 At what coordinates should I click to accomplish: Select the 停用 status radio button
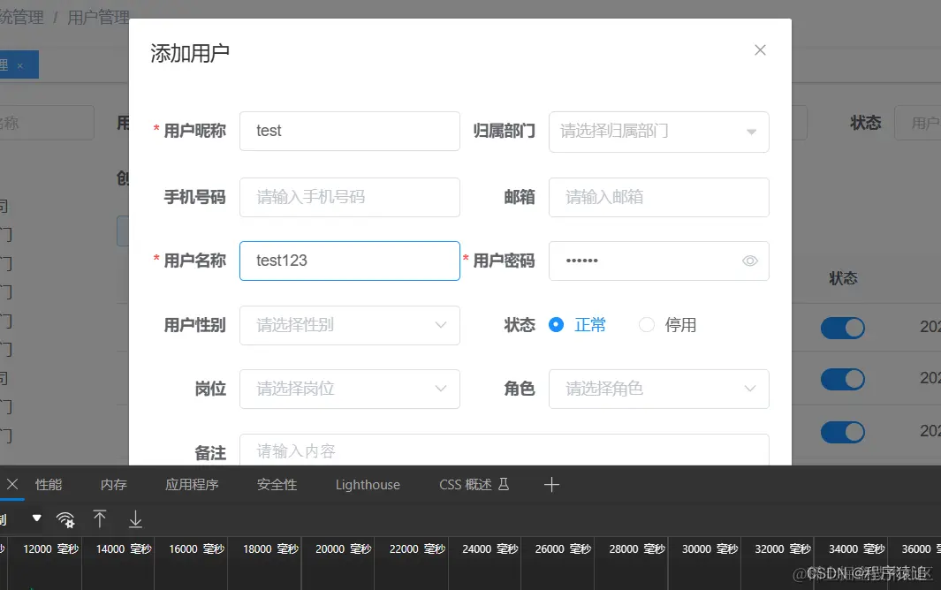coord(647,325)
